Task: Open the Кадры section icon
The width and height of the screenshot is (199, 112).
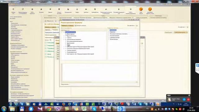Action: (77, 9)
